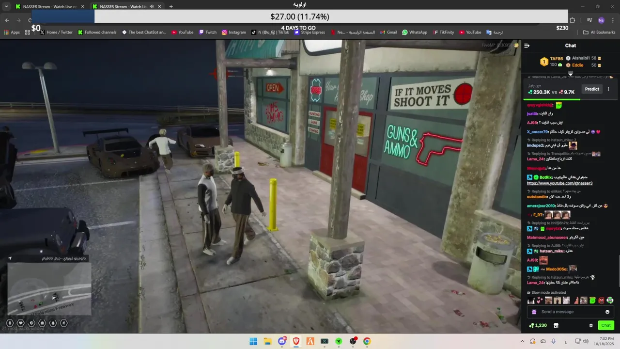Click username imdope2 in chat
Viewport: 620px width, 349px height.
536,145
